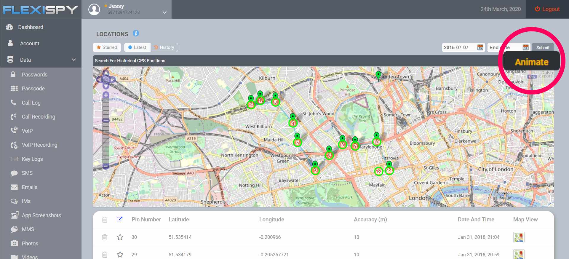Image resolution: width=569 pixels, height=259 pixels.
Task: Open the Dashboard page from sidebar
Action: 31,27
